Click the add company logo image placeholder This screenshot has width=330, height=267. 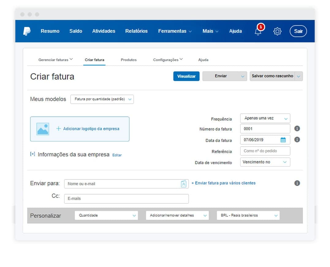point(43,129)
